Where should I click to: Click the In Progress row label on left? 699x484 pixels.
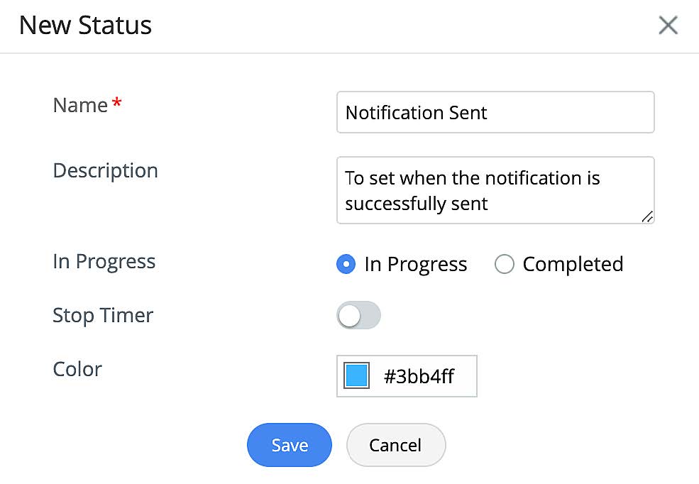pyautogui.click(x=104, y=261)
